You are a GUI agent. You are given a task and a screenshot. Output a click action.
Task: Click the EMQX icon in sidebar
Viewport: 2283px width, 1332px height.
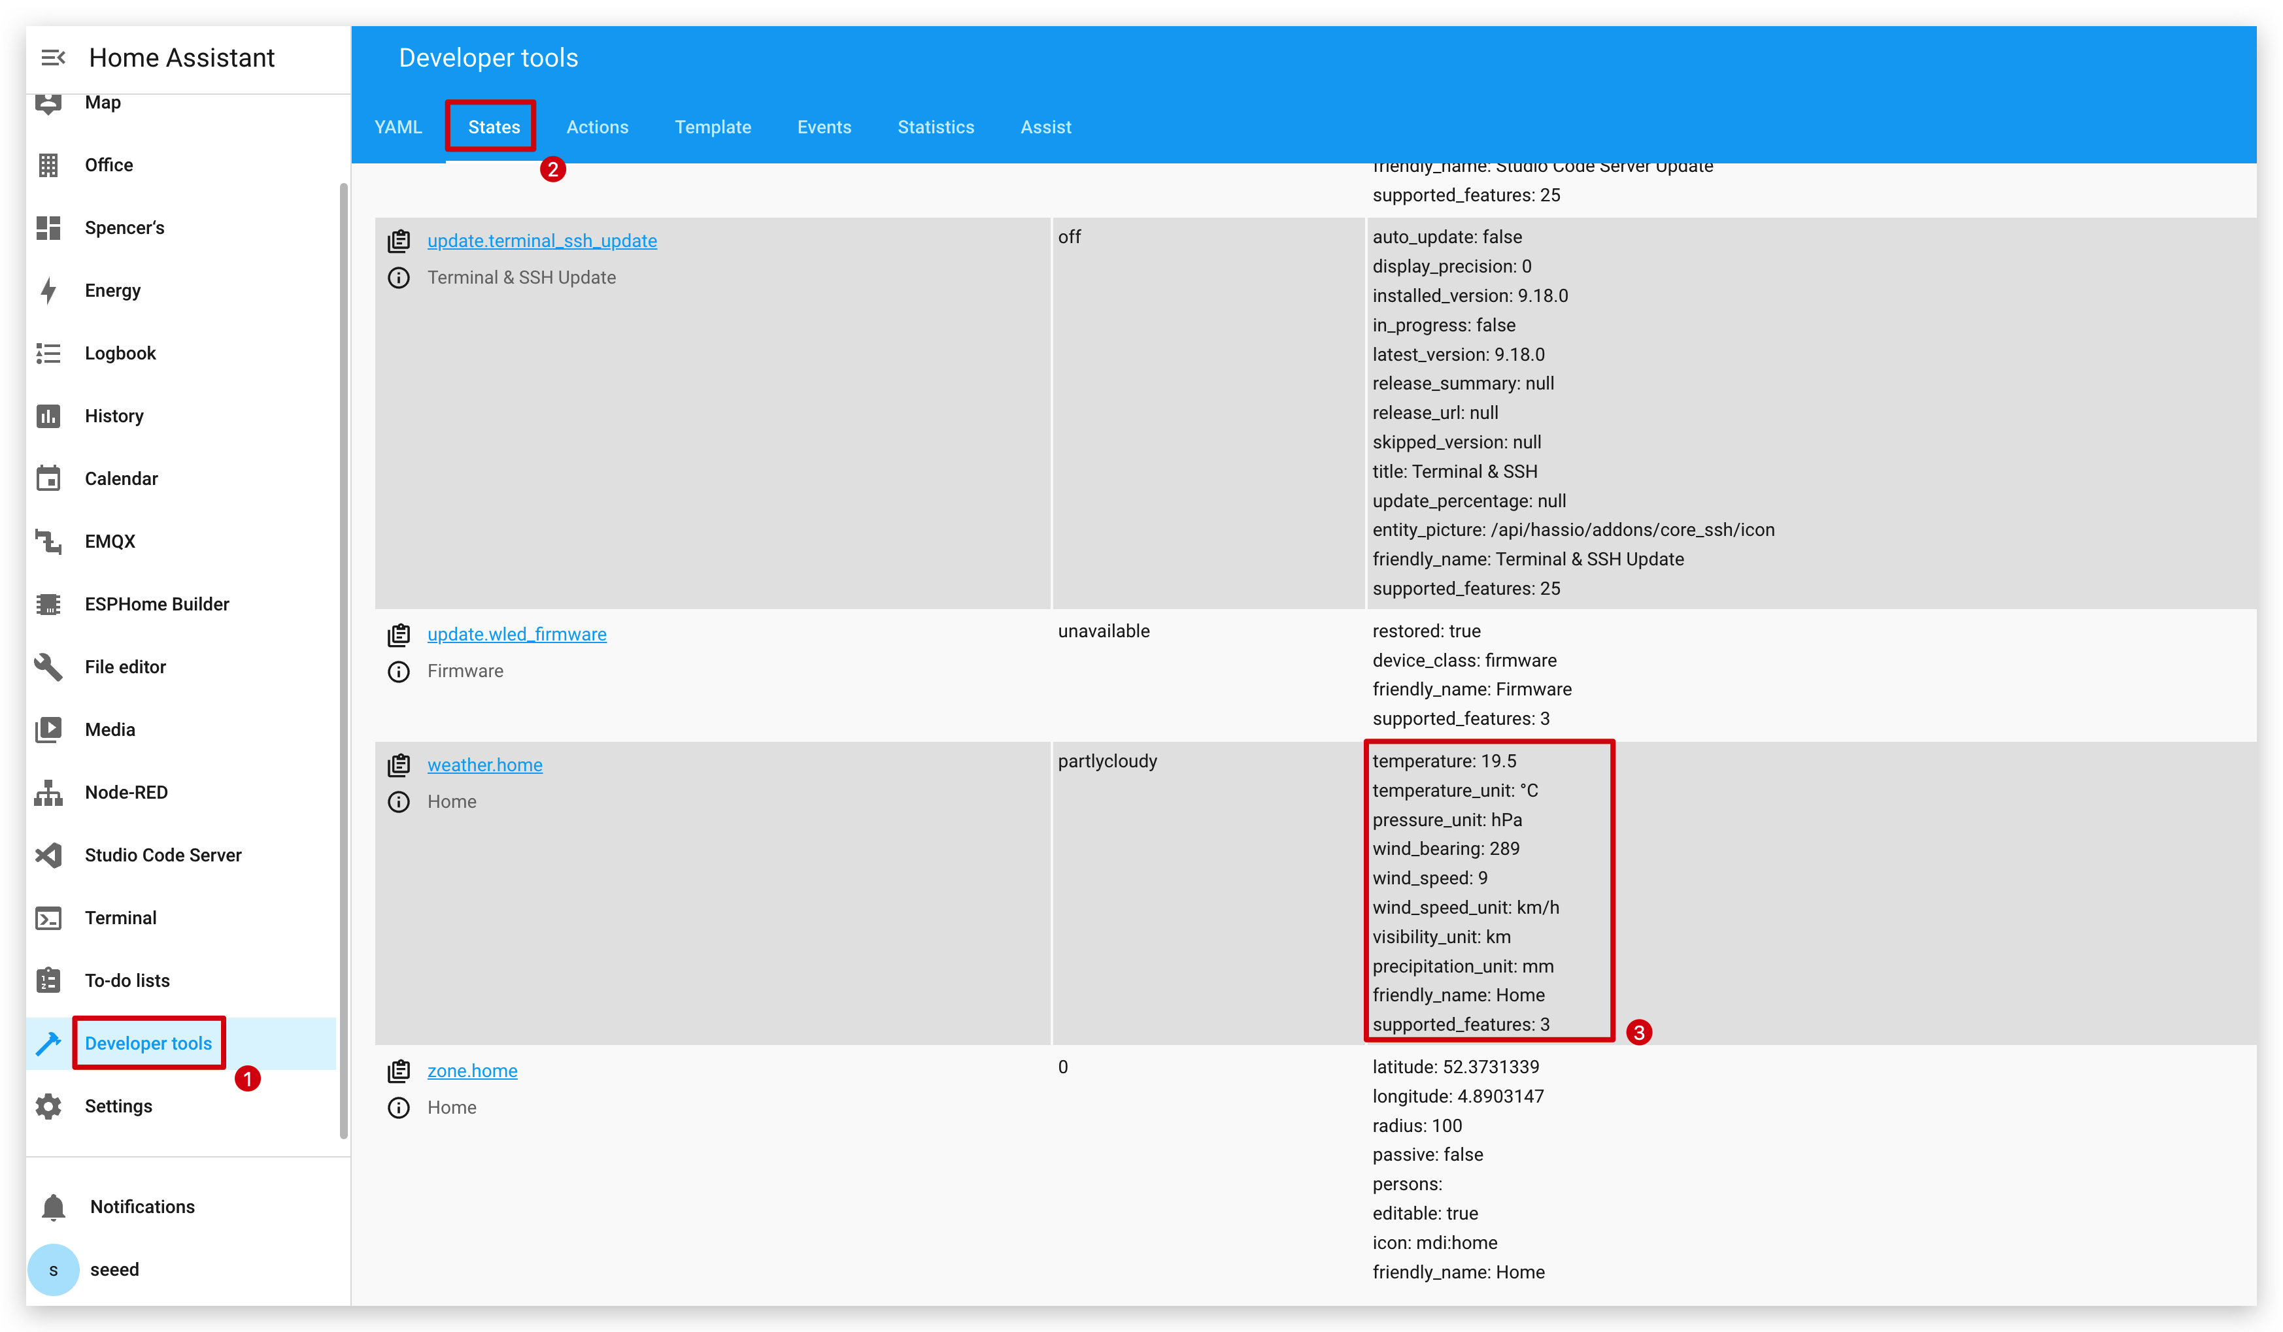point(48,542)
